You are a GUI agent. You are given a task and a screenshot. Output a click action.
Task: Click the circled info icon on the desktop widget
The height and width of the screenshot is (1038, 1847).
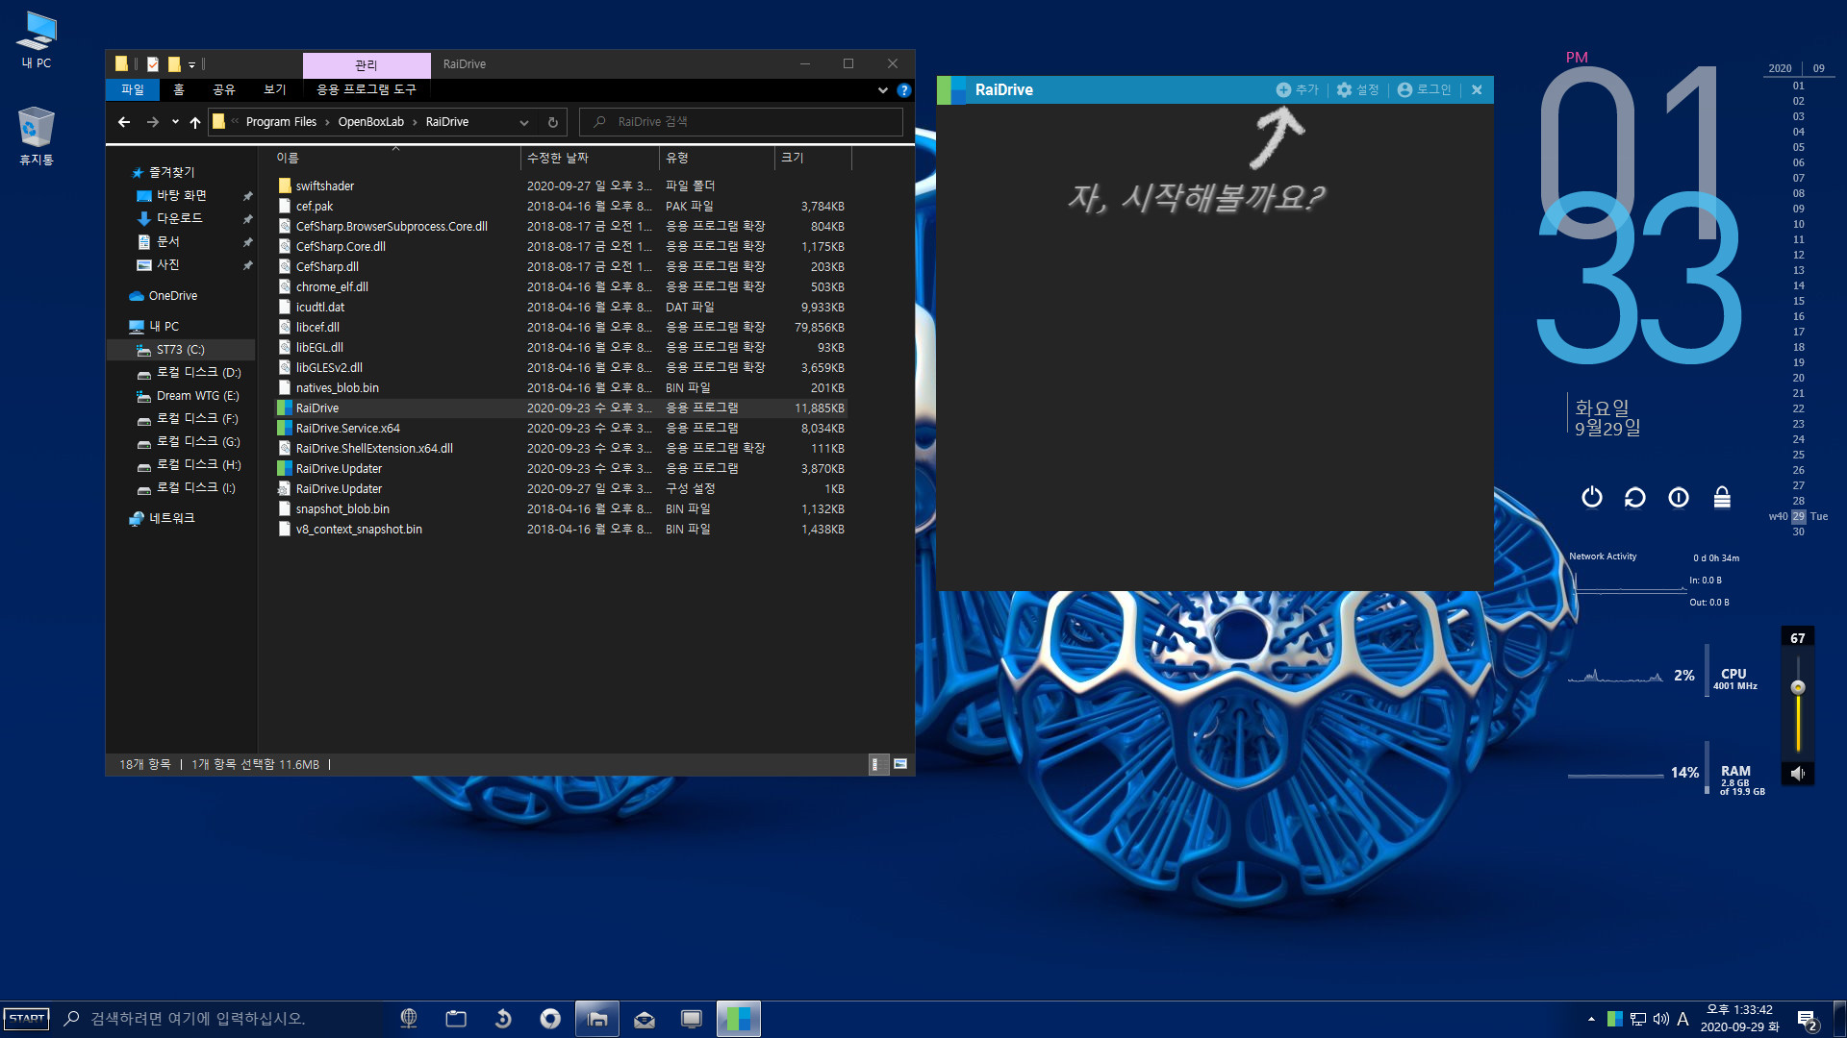tap(1679, 497)
